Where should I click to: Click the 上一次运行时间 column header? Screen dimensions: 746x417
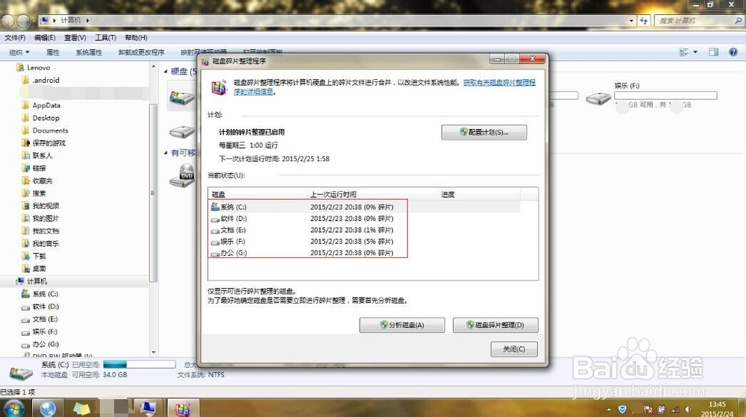pyautogui.click(x=372, y=194)
